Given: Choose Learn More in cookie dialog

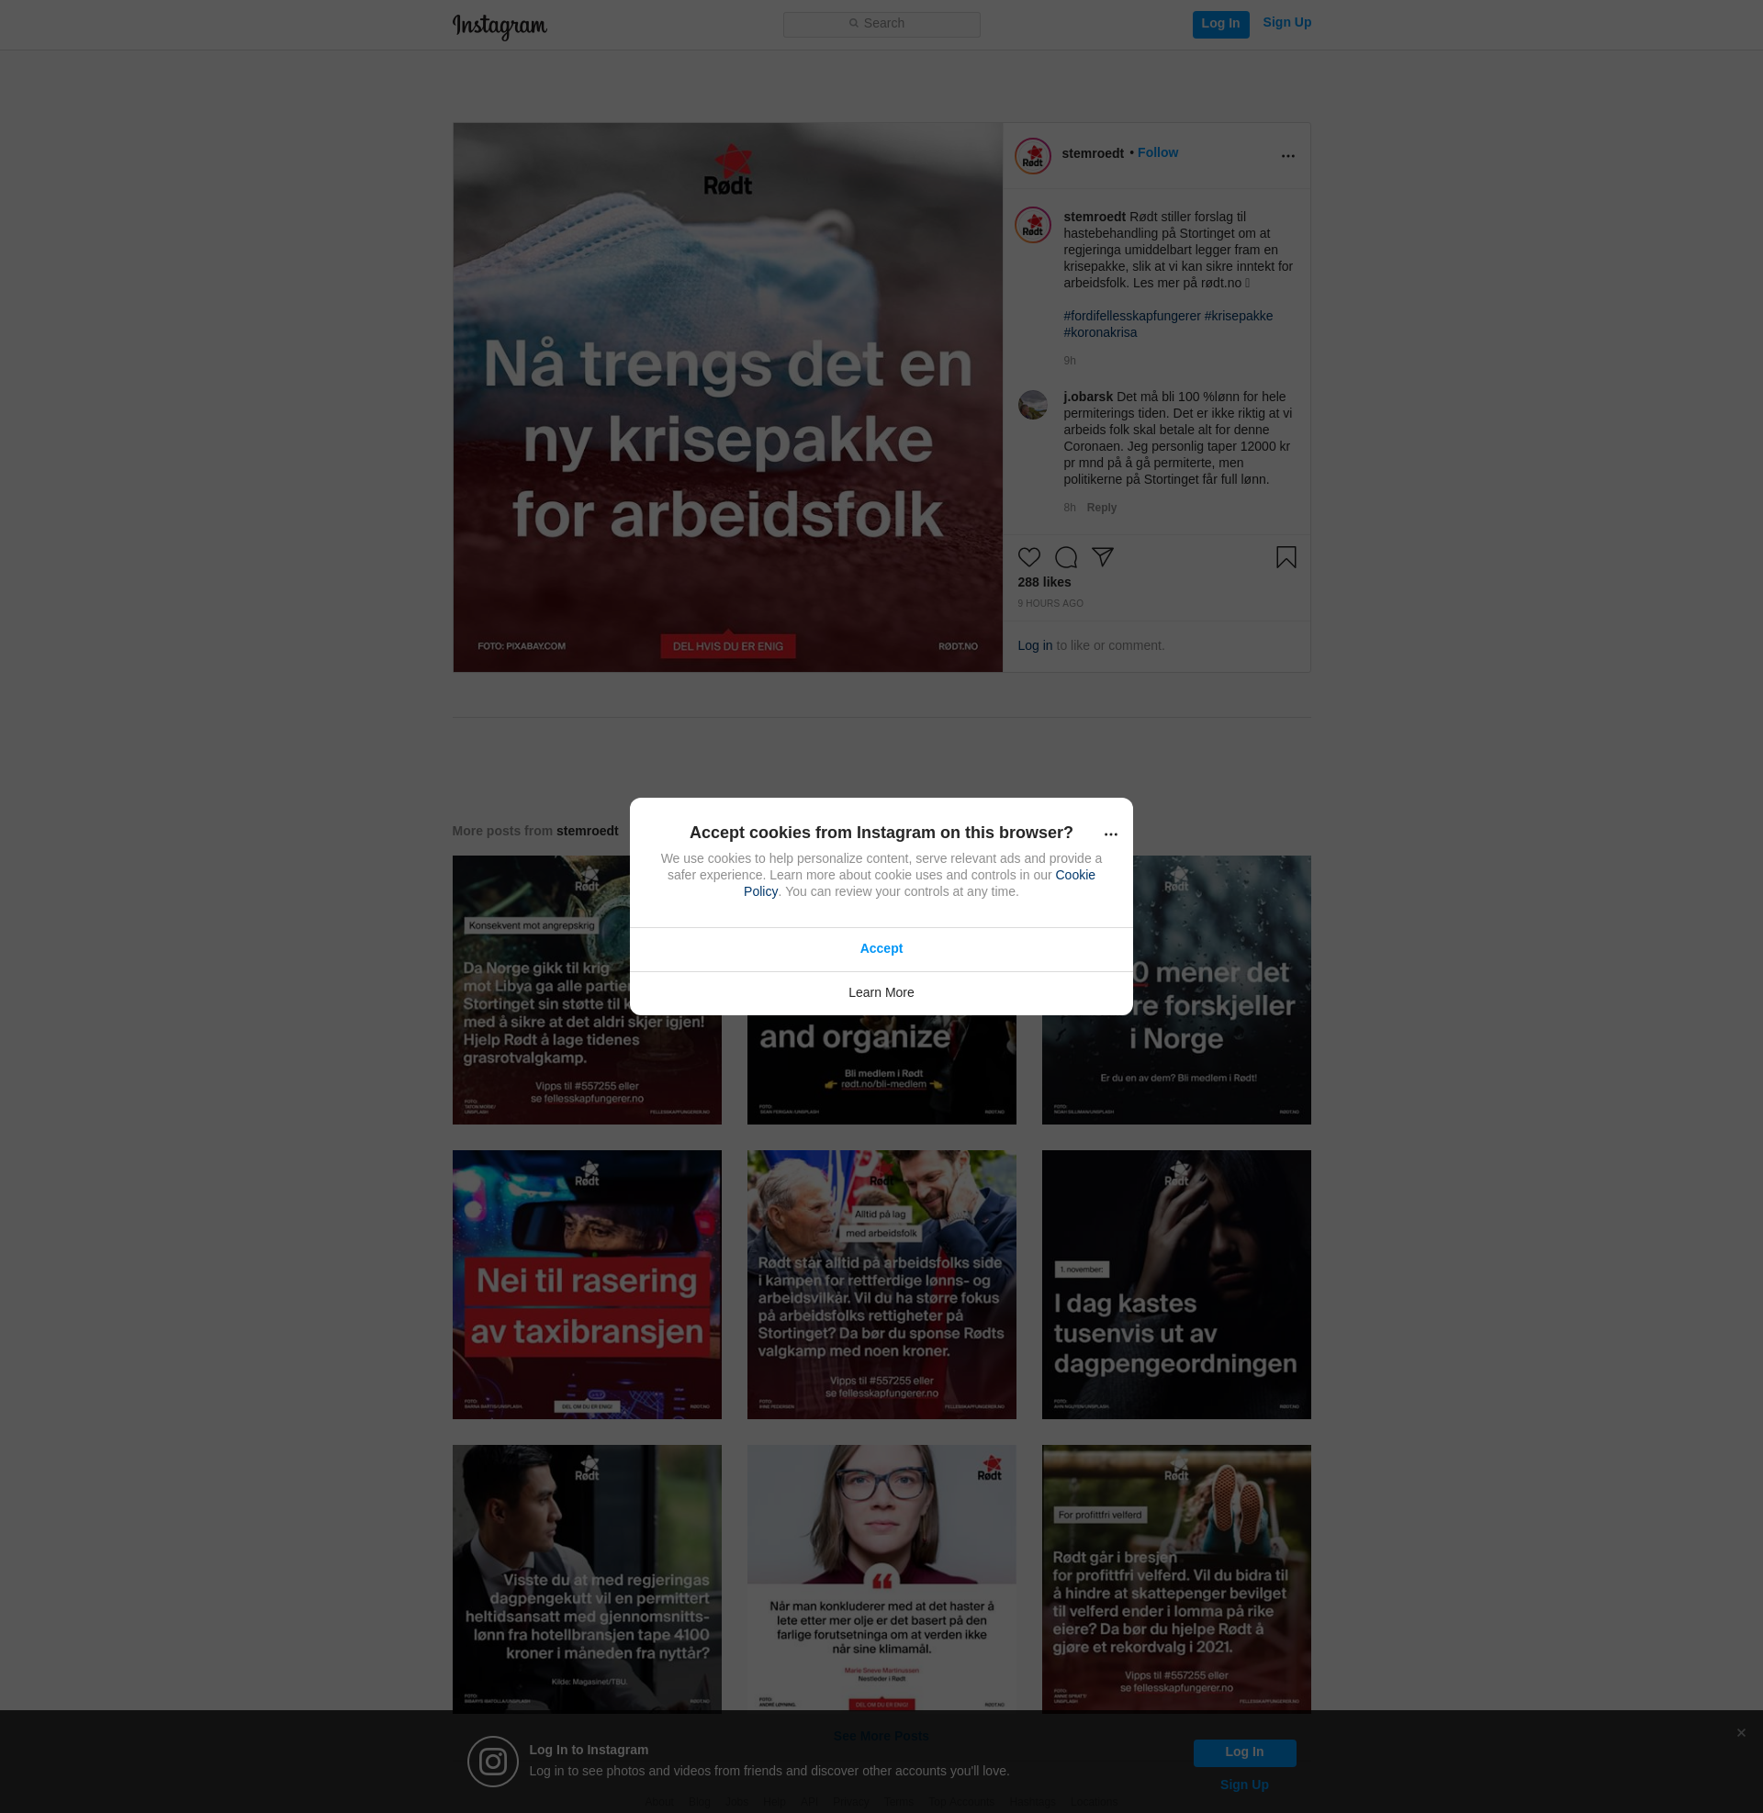Looking at the screenshot, I should tap(881, 992).
